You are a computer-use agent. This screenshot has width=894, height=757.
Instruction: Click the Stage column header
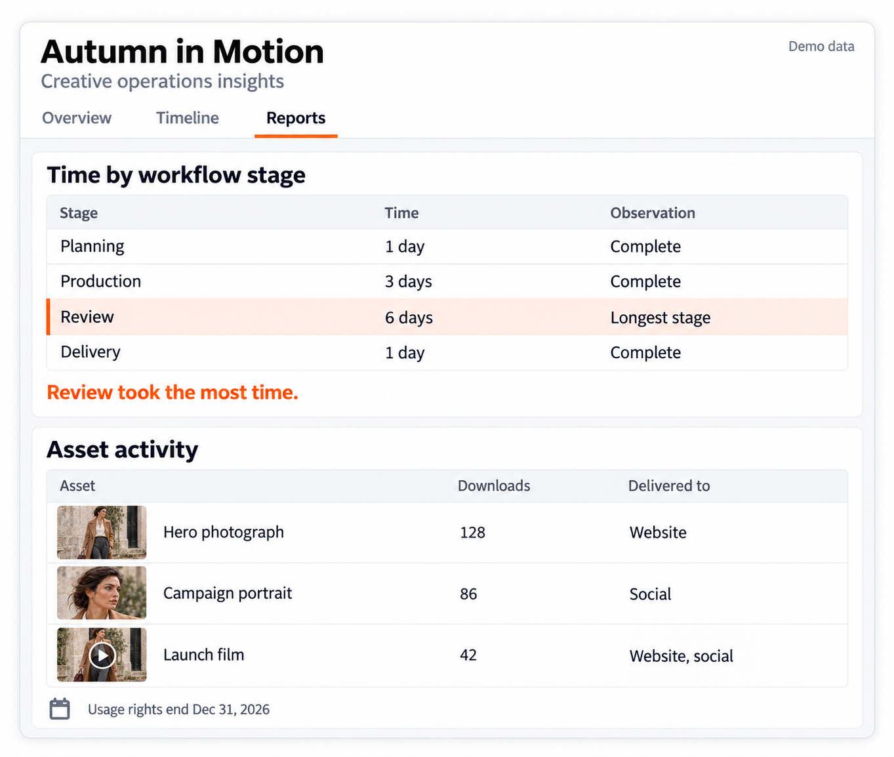pos(79,213)
